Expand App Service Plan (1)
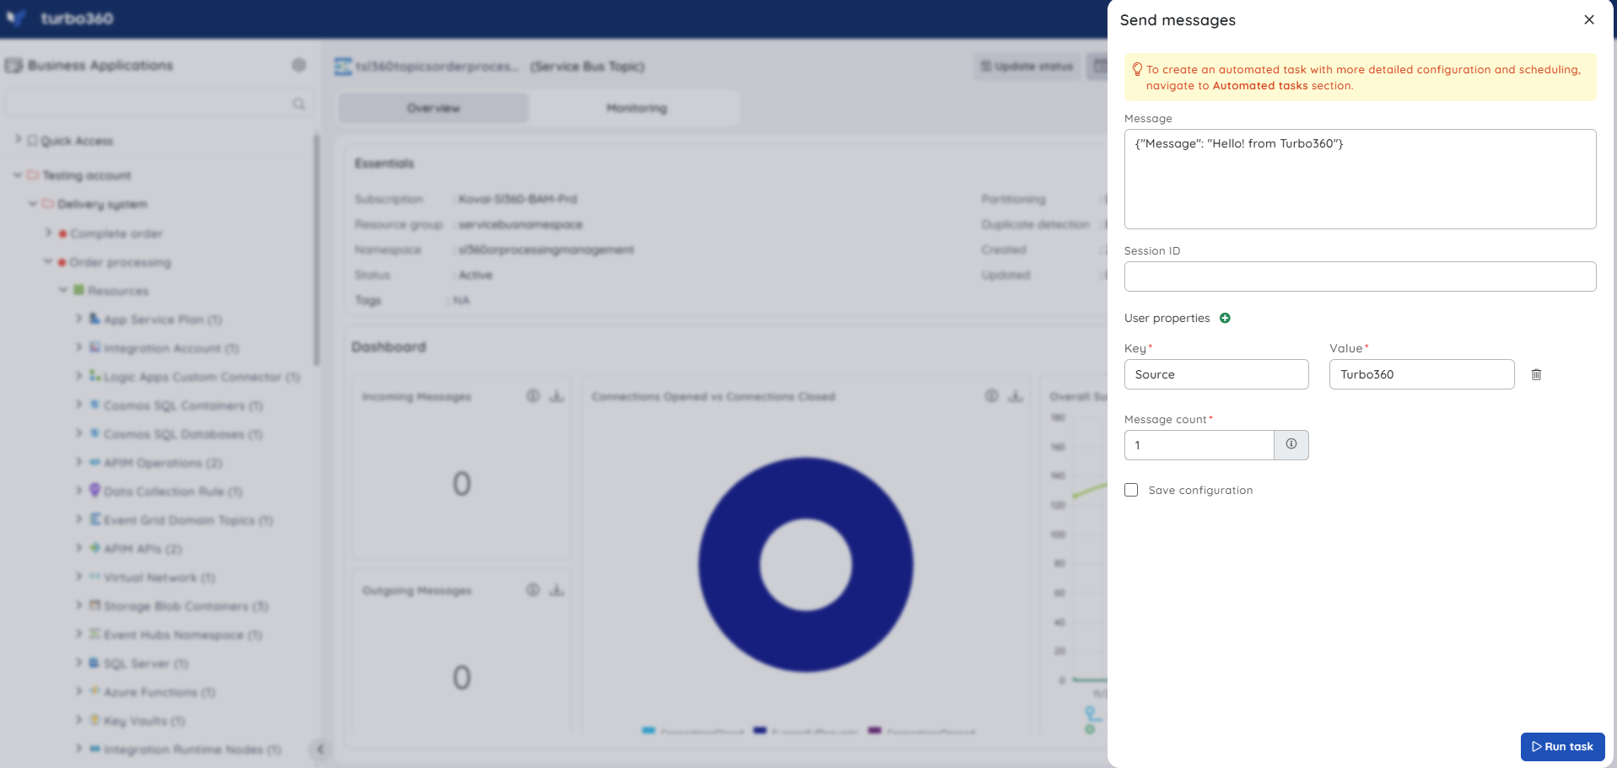Screen dimensions: 1617x768 78,319
